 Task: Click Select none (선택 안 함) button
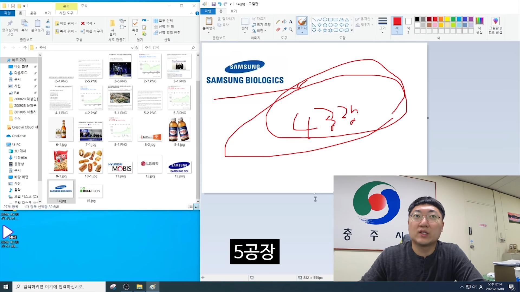[164, 26]
